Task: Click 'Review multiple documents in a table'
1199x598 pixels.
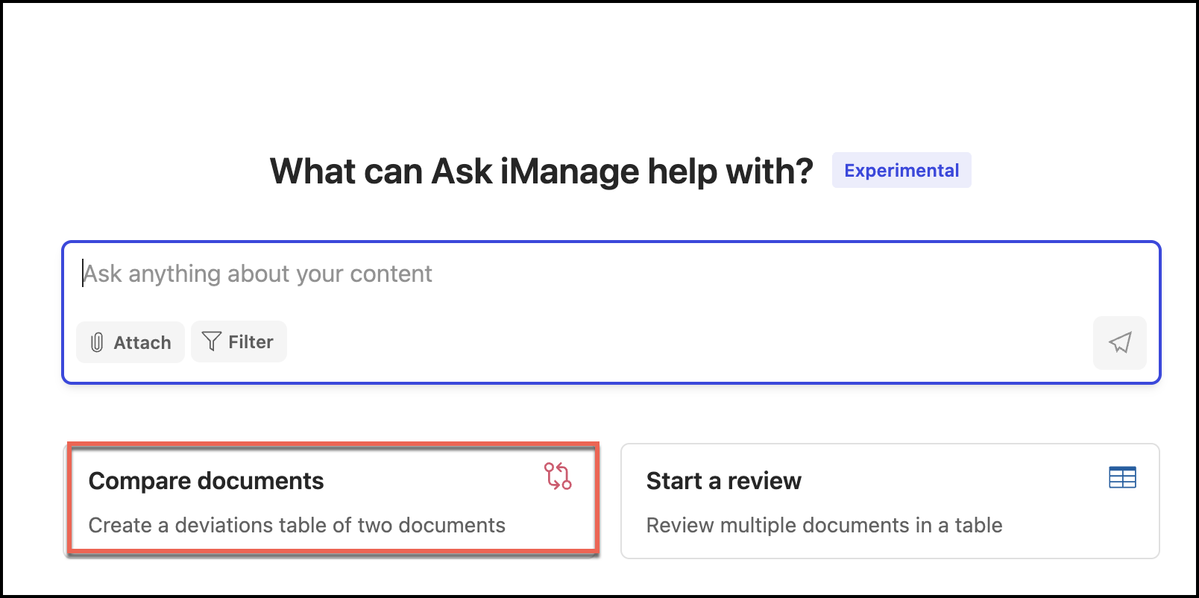Action: tap(824, 526)
